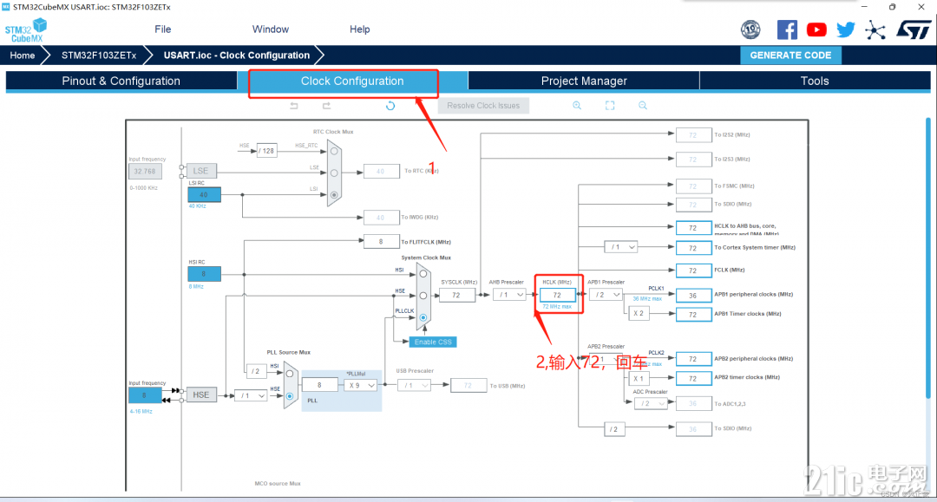Switch to Tools tab
Screen dimensions: 937x502
[x=815, y=81]
